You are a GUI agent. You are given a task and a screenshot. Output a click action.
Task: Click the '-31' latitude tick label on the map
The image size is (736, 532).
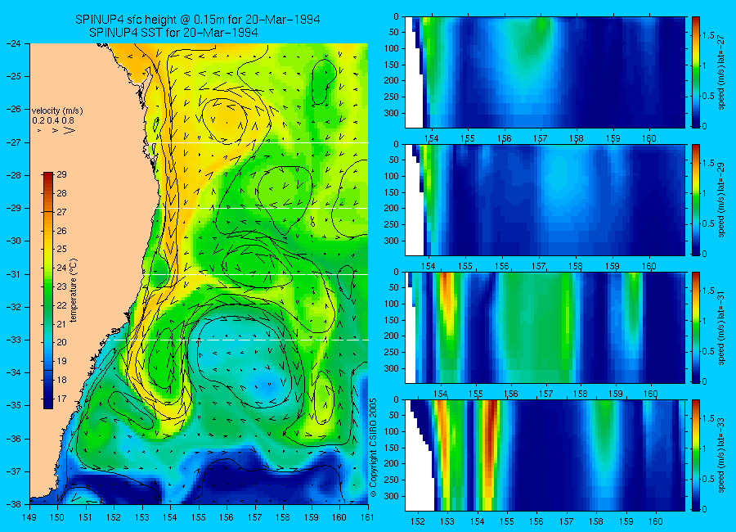click(x=14, y=274)
